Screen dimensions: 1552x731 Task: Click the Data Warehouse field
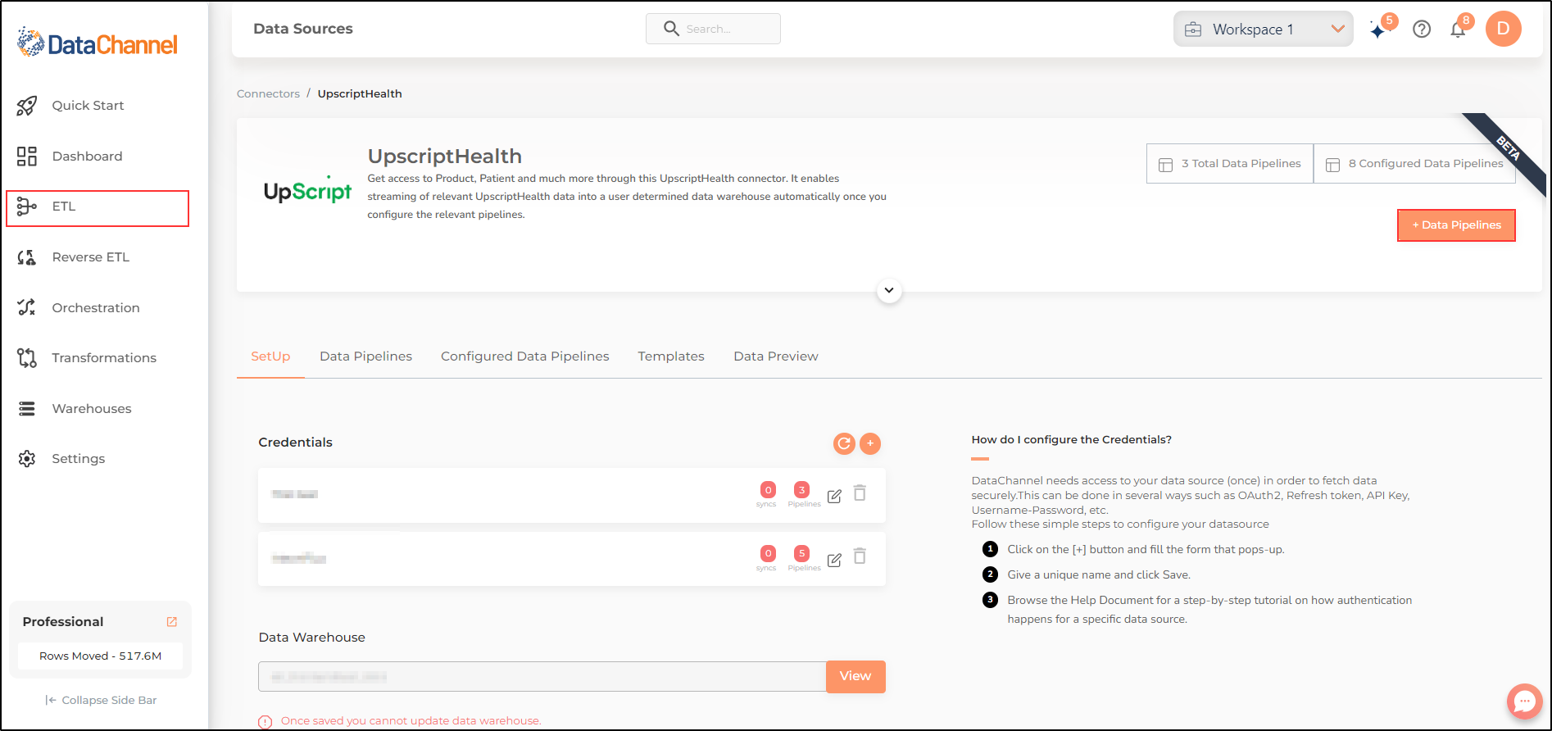(x=542, y=677)
